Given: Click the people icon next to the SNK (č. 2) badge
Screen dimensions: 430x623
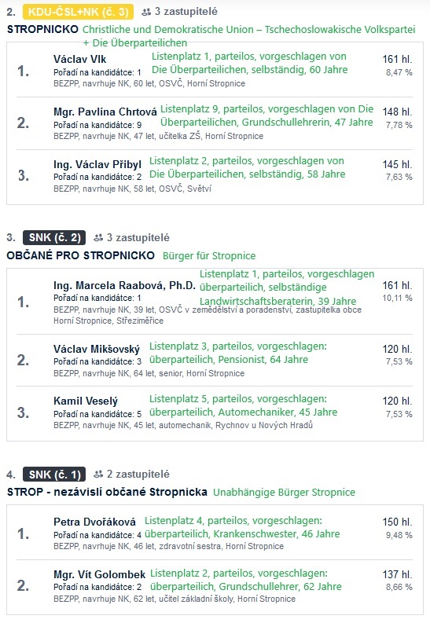Looking at the screenshot, I should pyautogui.click(x=98, y=238).
